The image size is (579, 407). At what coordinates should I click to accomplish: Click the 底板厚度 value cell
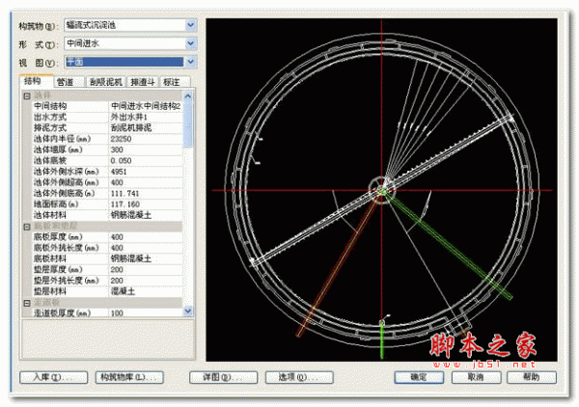click(145, 234)
